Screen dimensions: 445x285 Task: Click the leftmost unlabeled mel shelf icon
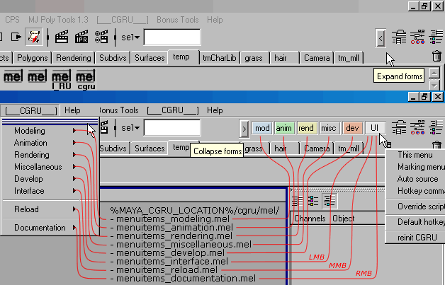[x=13, y=76]
